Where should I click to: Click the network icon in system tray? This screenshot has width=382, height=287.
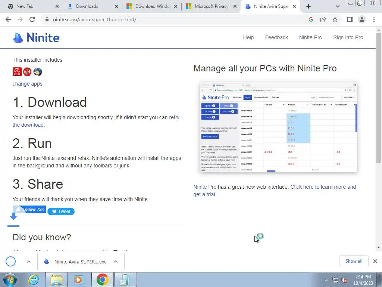click(335, 280)
